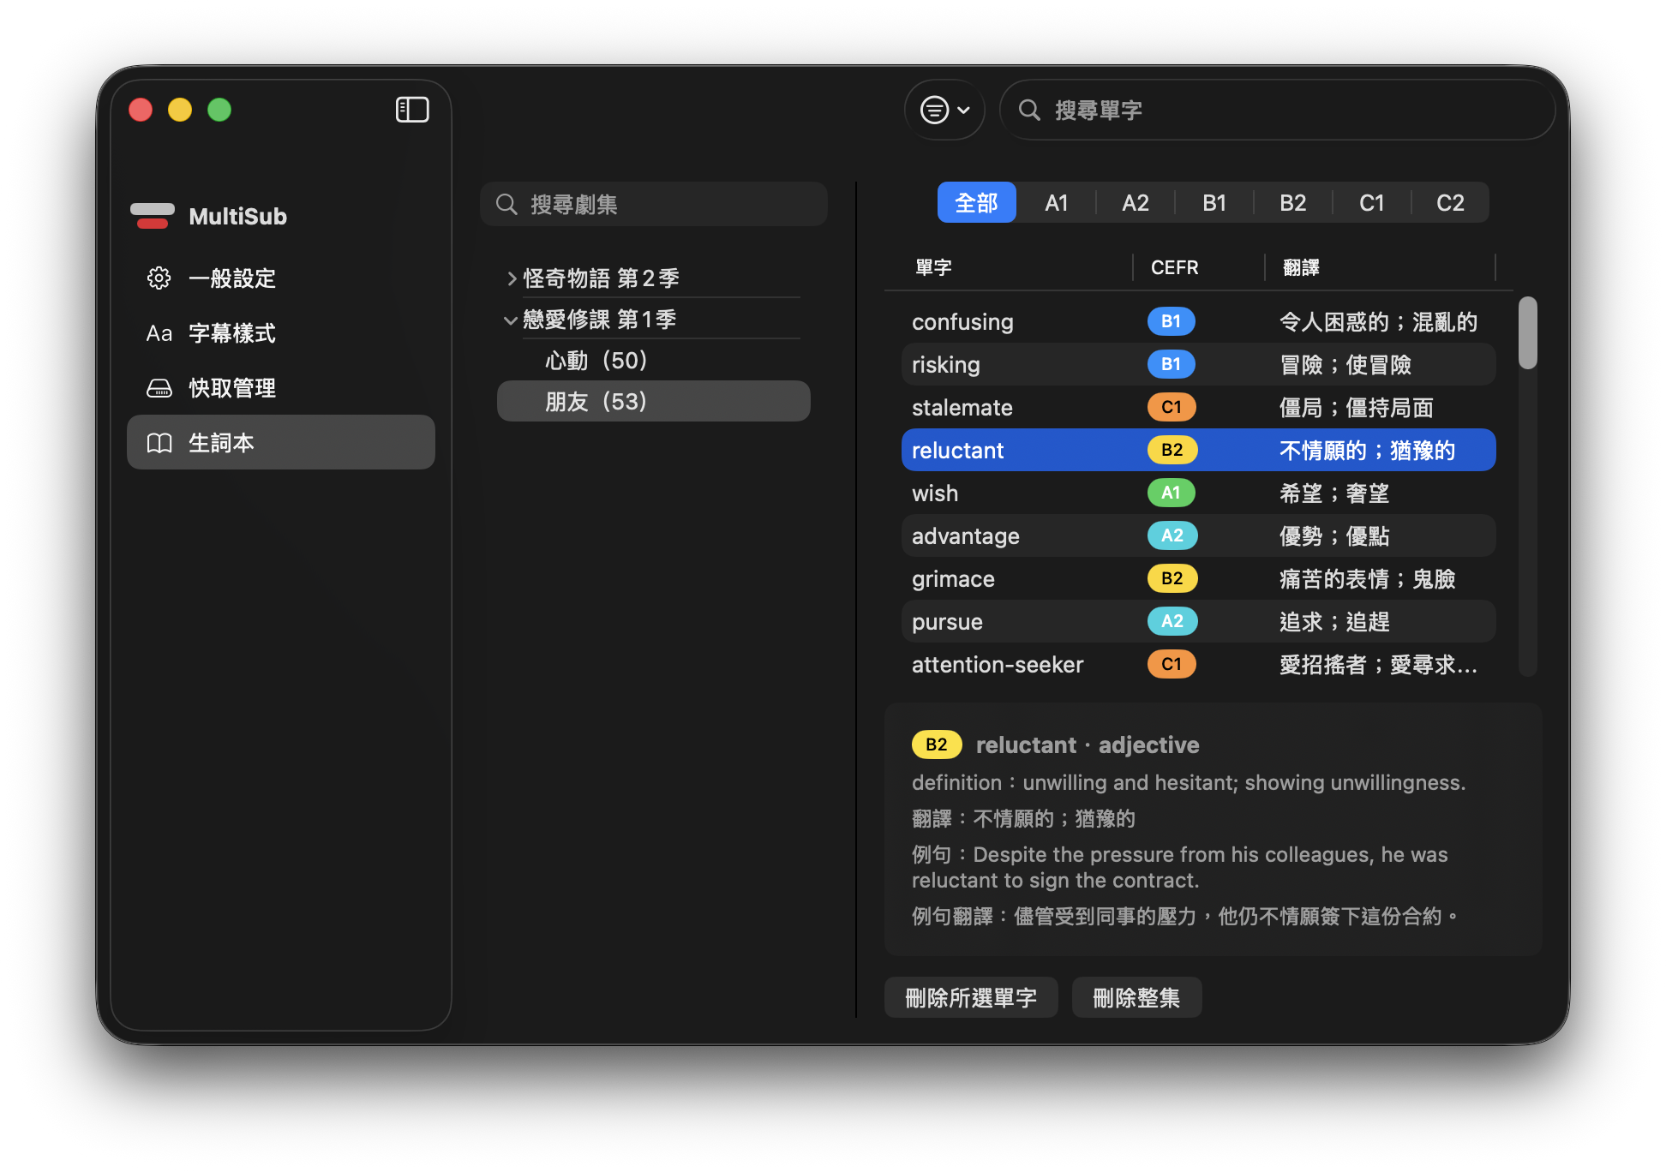Click A1 badge on wish row
Viewport: 1666px width, 1172px height.
(1171, 493)
